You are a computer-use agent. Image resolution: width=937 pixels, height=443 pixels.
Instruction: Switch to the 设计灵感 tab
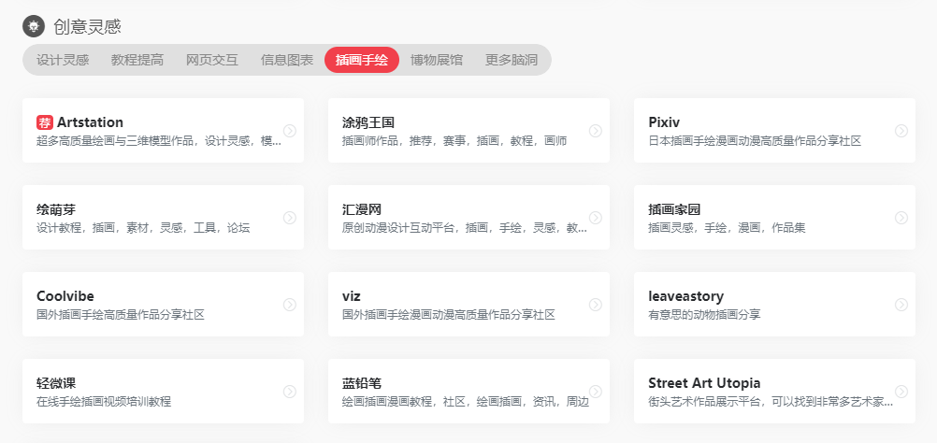click(63, 60)
